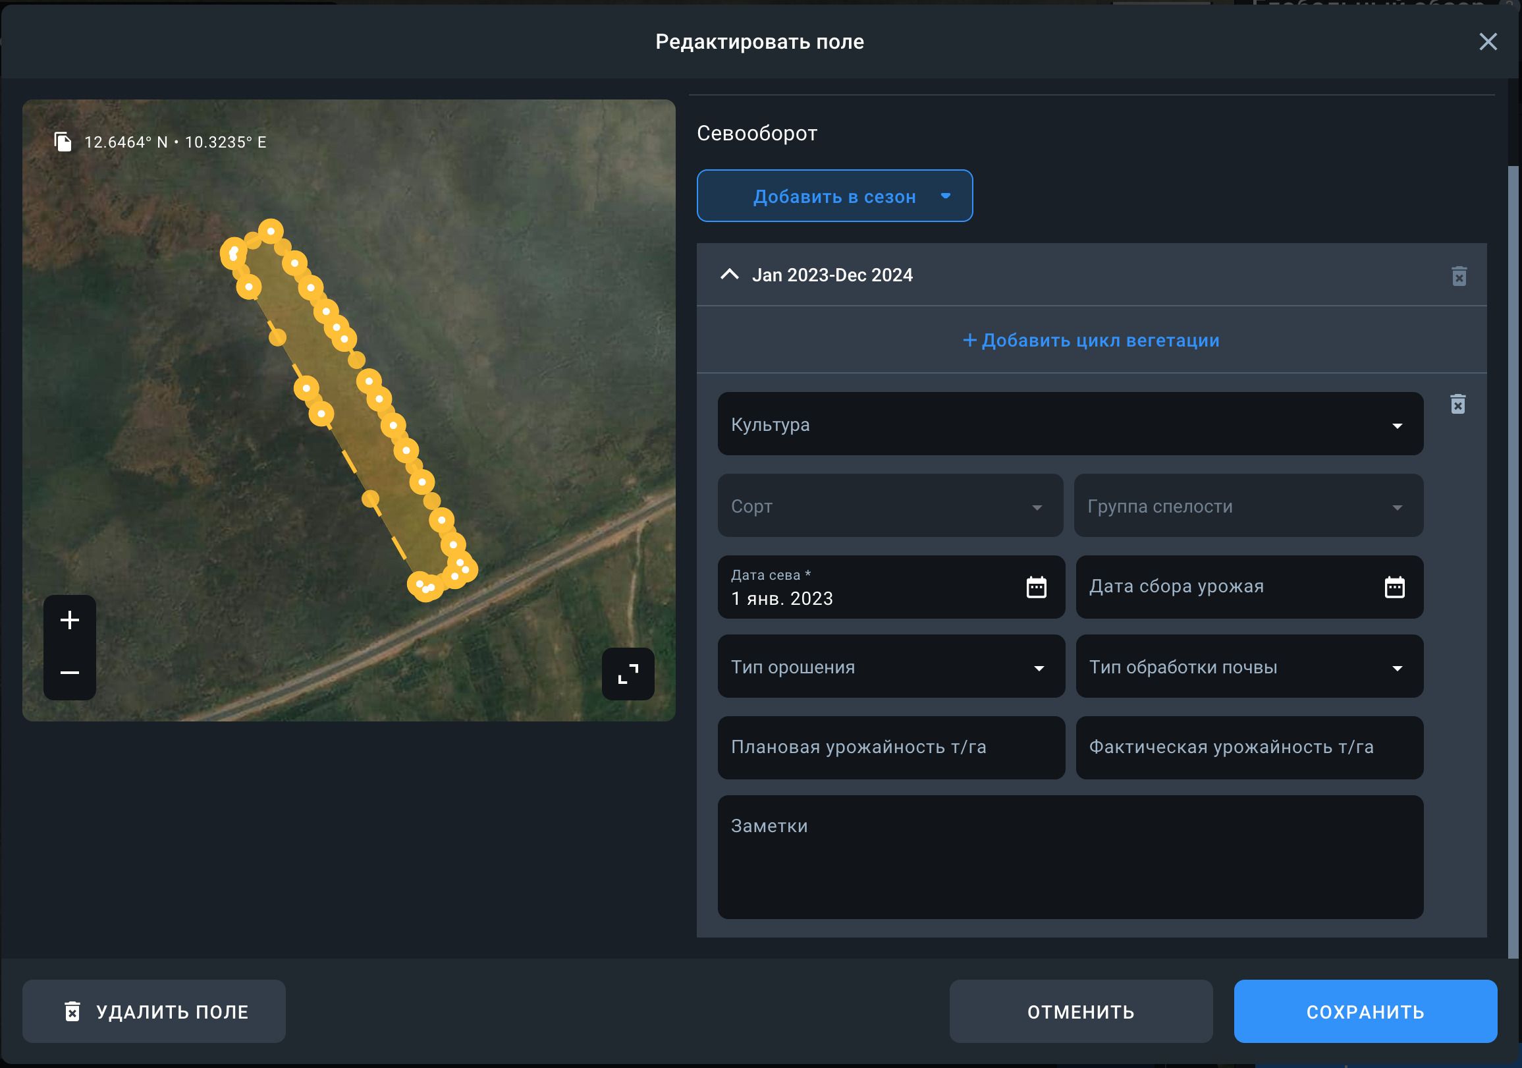Copy field coordinates using the copy icon

click(63, 141)
